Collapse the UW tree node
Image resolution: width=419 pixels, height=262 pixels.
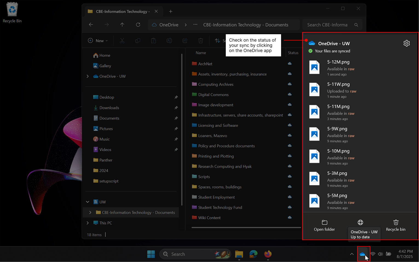pyautogui.click(x=88, y=202)
